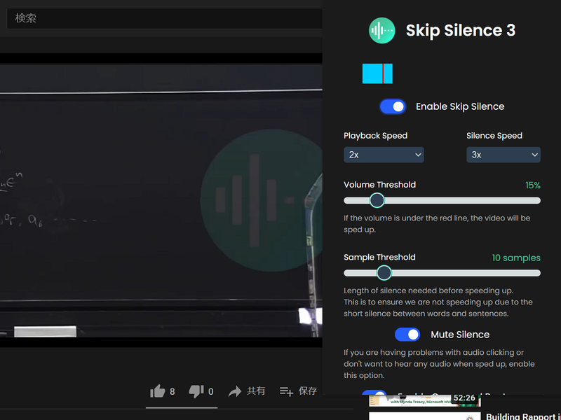The image size is (561, 420).
Task: Click the like count 8
Action: 172,392
